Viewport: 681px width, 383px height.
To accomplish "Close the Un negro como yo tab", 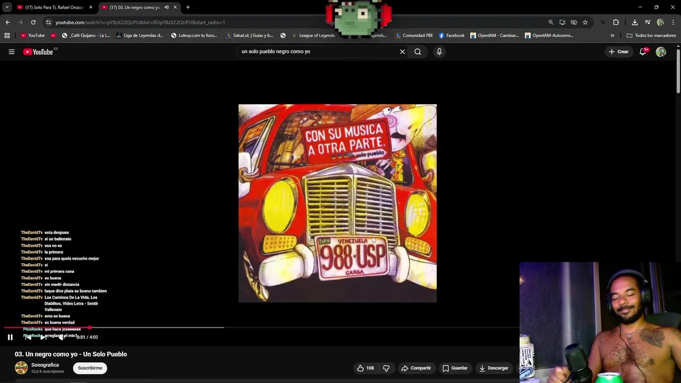I will (x=175, y=7).
